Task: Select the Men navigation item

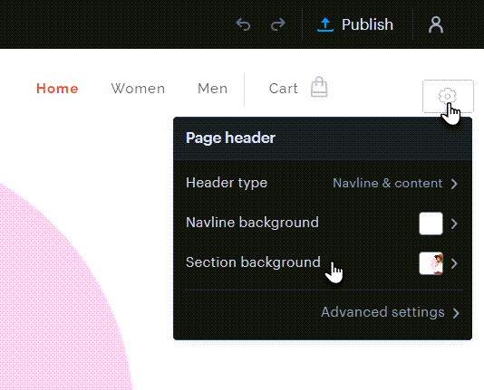Action: (x=213, y=89)
